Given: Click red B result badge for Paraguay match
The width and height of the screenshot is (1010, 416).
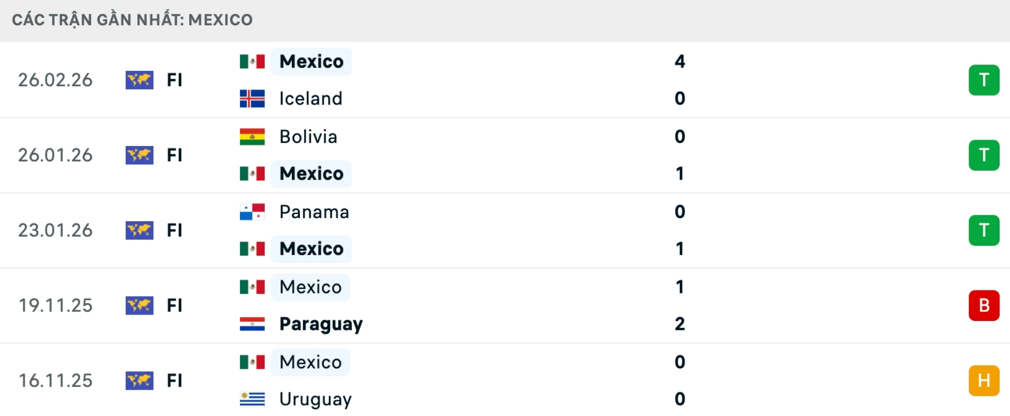Looking at the screenshot, I should pos(984,305).
